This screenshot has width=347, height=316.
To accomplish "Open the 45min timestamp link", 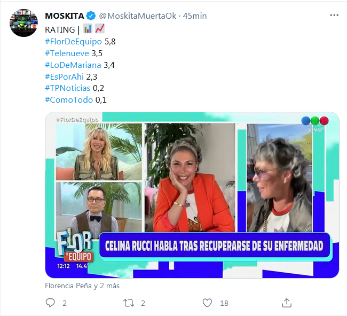I will click(x=195, y=16).
